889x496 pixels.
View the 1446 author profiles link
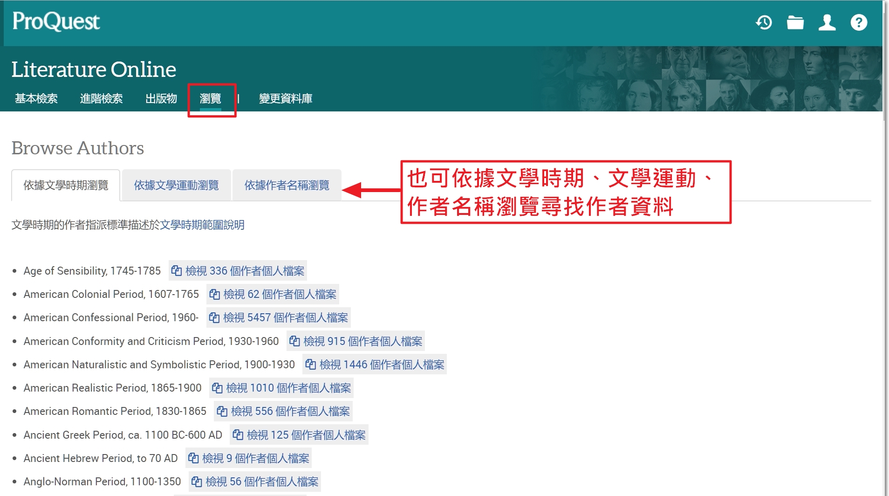[x=375, y=365]
